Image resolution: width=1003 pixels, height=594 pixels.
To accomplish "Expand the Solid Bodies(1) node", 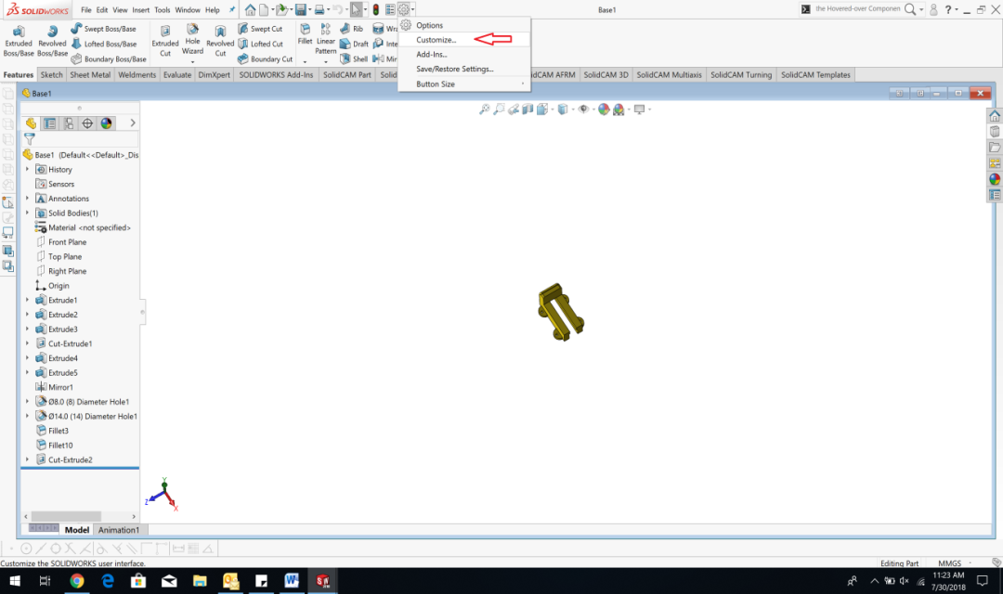I will coord(27,213).
